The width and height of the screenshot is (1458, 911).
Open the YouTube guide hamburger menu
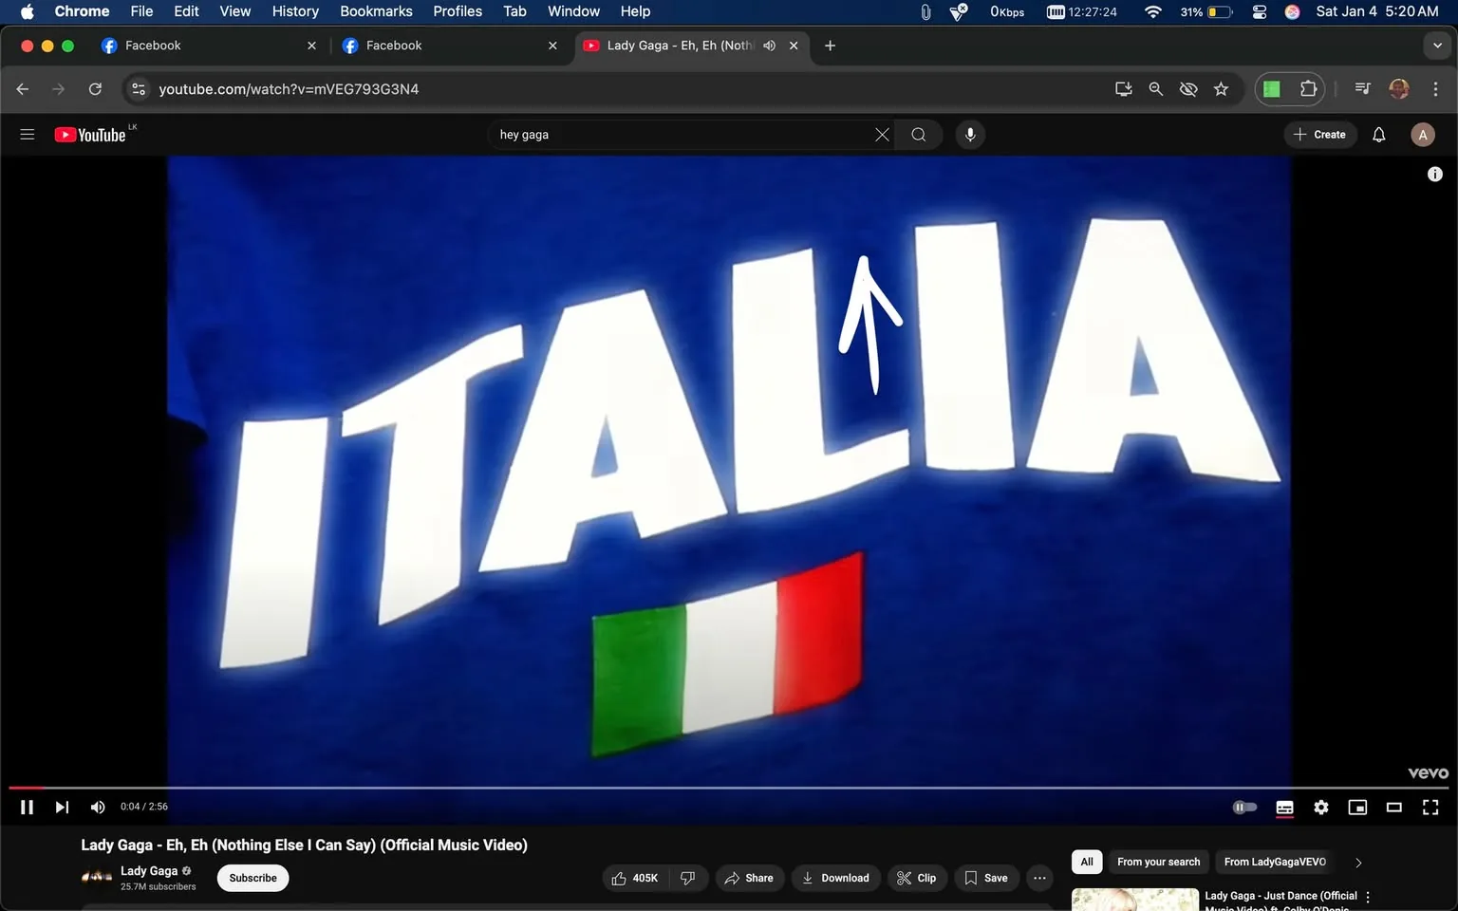point(27,134)
